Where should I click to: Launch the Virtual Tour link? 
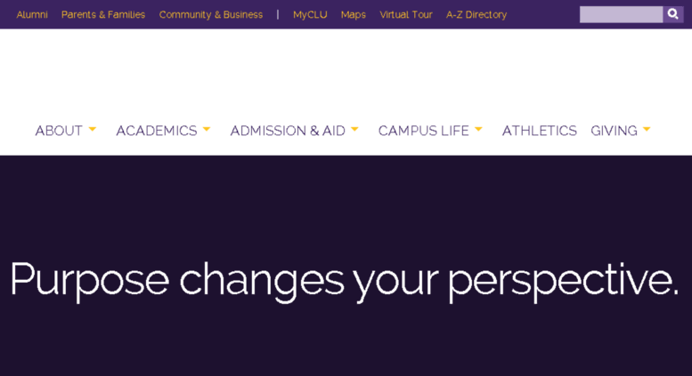tap(406, 14)
